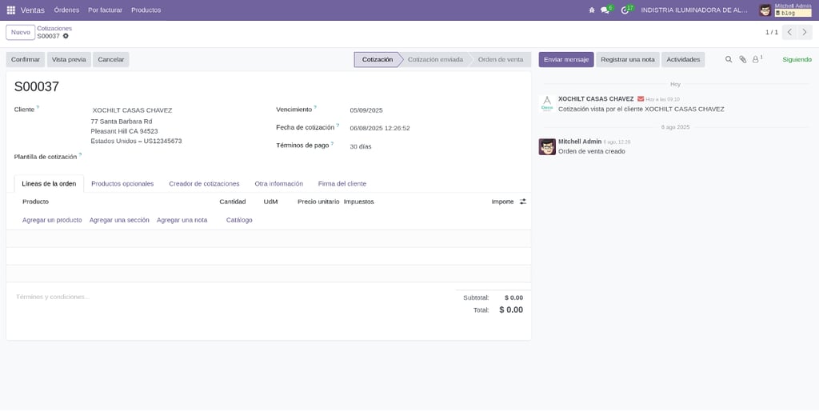819x411 pixels.
Task: Open the Productos menu
Action: click(146, 10)
